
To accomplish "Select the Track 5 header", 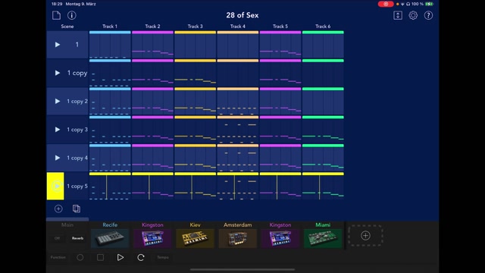I will coord(280,27).
